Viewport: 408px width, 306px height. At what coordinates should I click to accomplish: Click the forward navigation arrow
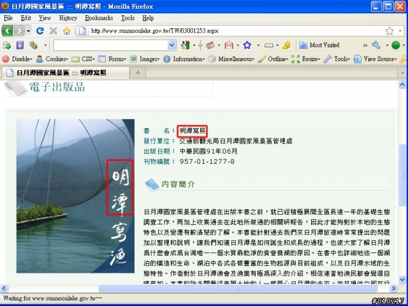point(19,31)
